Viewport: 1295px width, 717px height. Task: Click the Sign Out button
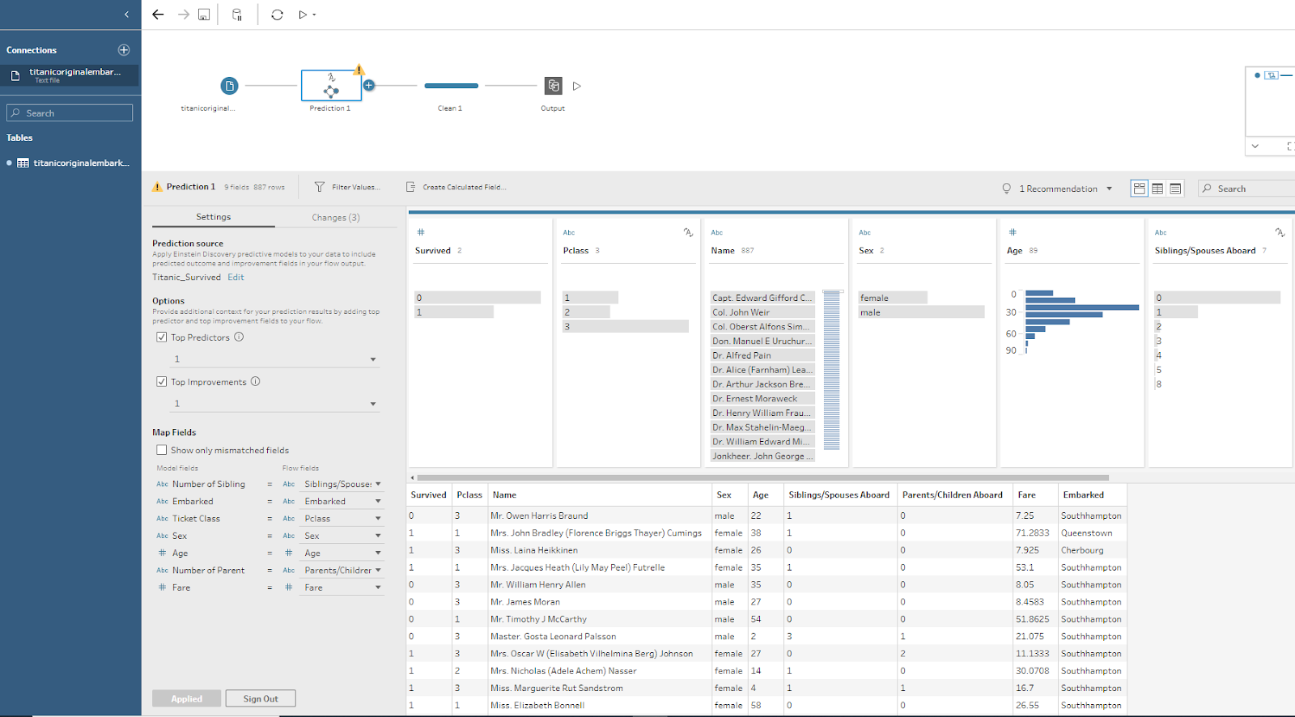coord(261,698)
